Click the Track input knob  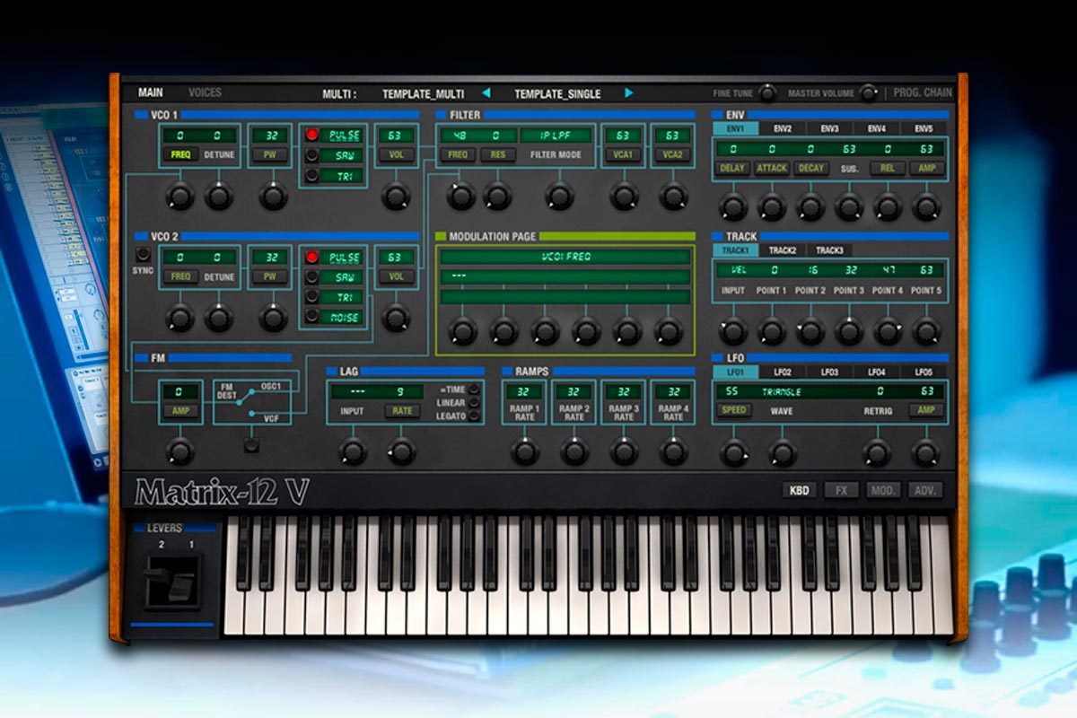pyautogui.click(x=733, y=331)
